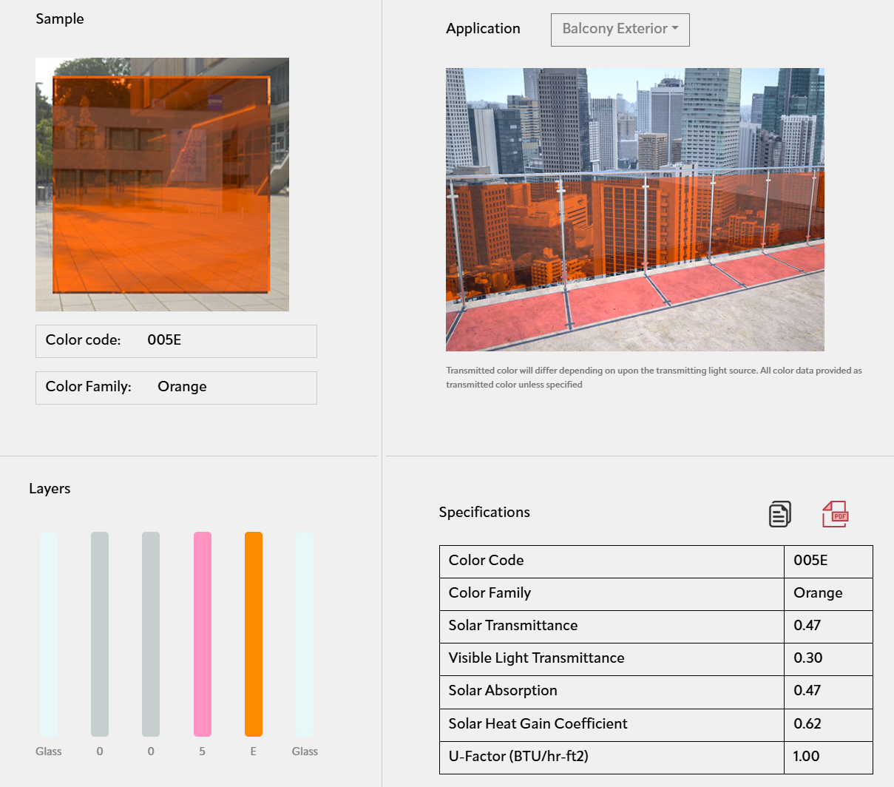Select the right Glass layer bar
Viewport: 894px width, 787px height.
305,634
